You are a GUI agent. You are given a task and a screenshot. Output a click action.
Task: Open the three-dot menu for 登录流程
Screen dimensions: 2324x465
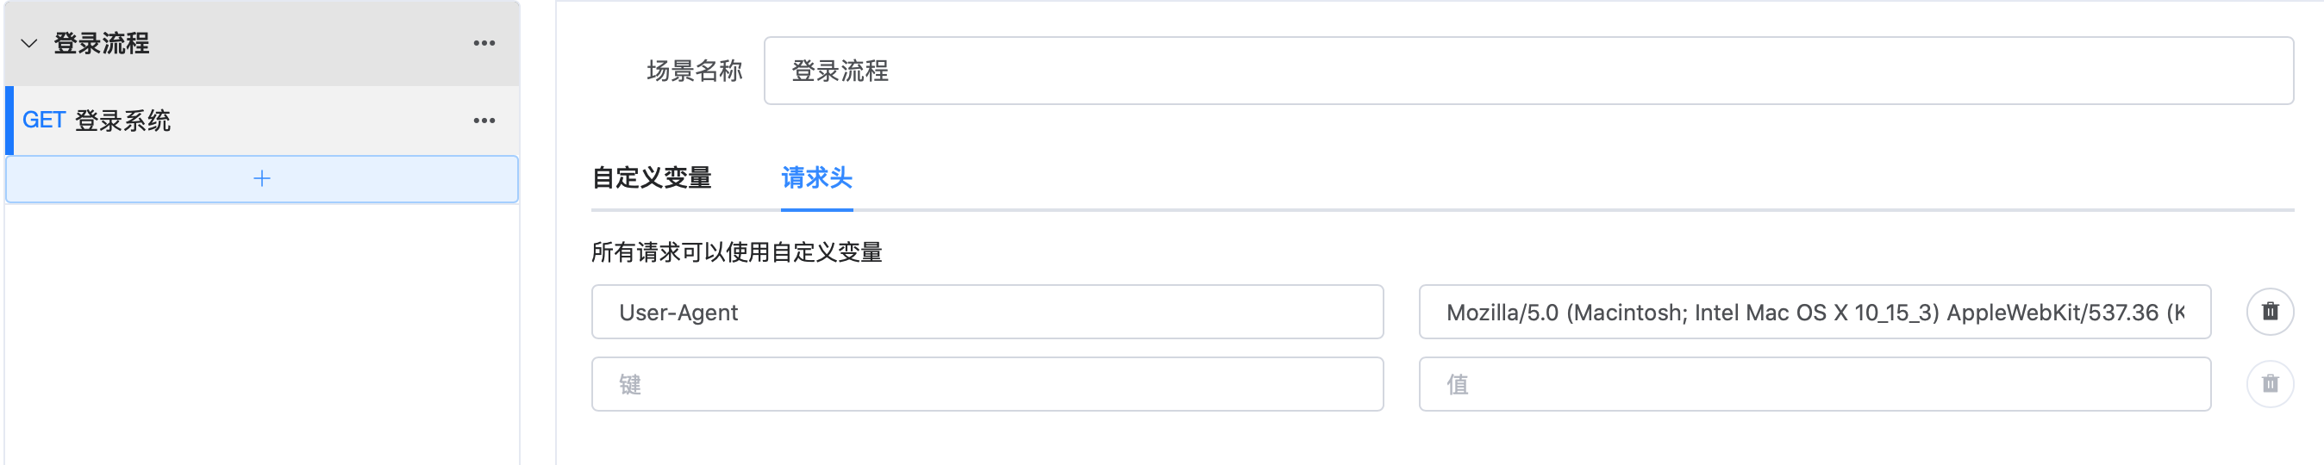pos(484,43)
